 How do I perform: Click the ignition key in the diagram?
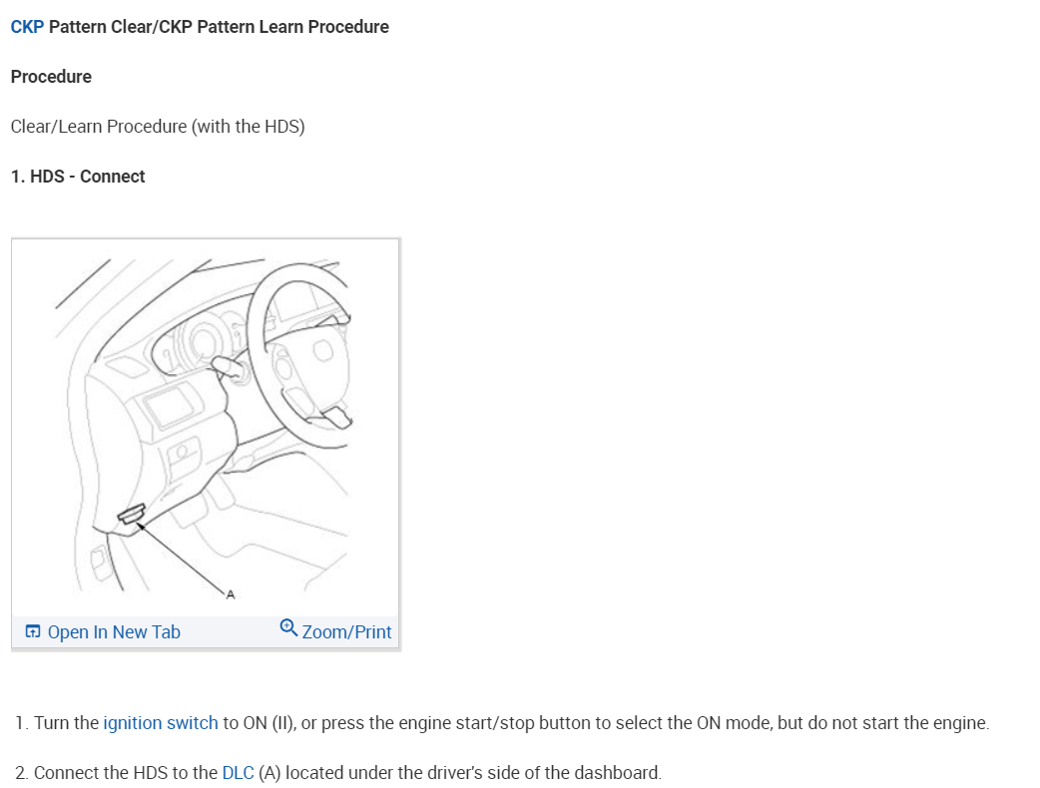tap(229, 368)
